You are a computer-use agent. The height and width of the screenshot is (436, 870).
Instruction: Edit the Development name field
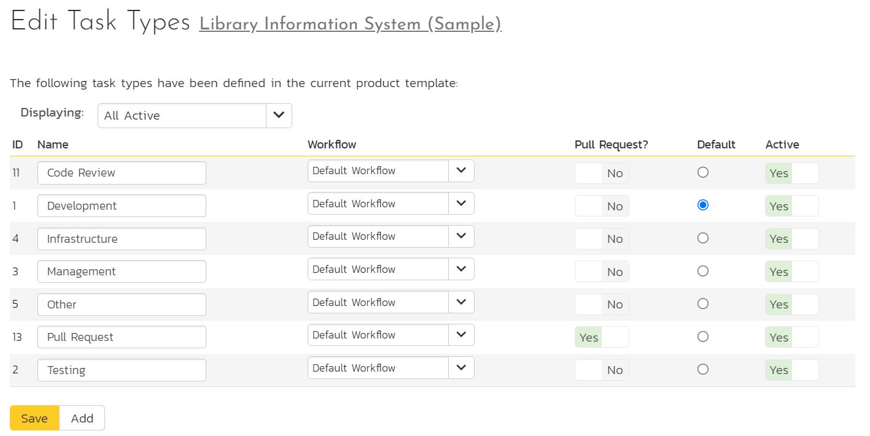[x=122, y=206]
